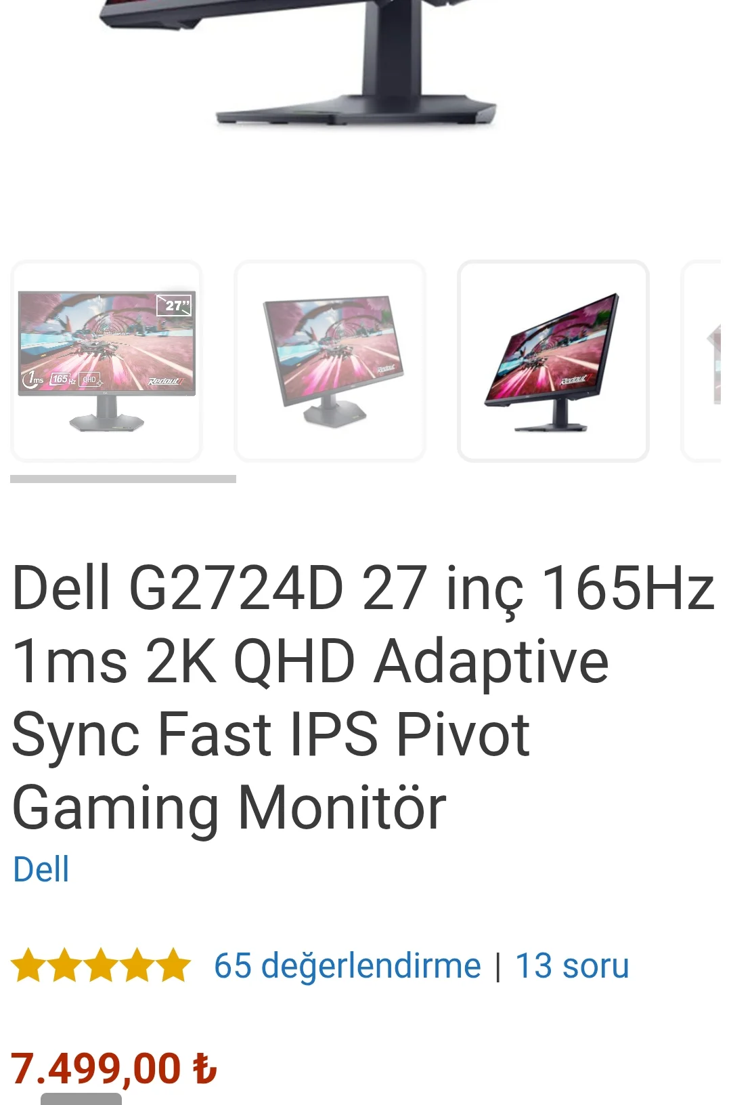731x1105 pixels.
Task: Click the 27" size badge on thumbnail
Action: [x=175, y=306]
